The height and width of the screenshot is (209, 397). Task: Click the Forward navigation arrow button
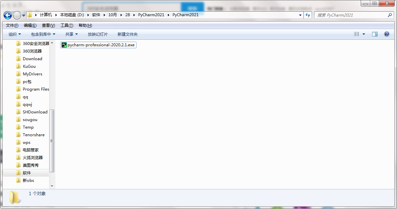pyautogui.click(x=17, y=15)
